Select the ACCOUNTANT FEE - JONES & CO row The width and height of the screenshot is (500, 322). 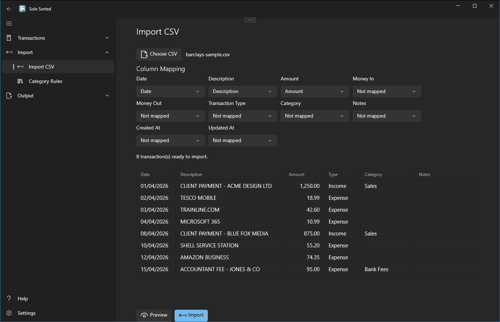coord(308,269)
